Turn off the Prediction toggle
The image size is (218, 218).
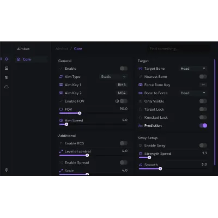coord(203,125)
